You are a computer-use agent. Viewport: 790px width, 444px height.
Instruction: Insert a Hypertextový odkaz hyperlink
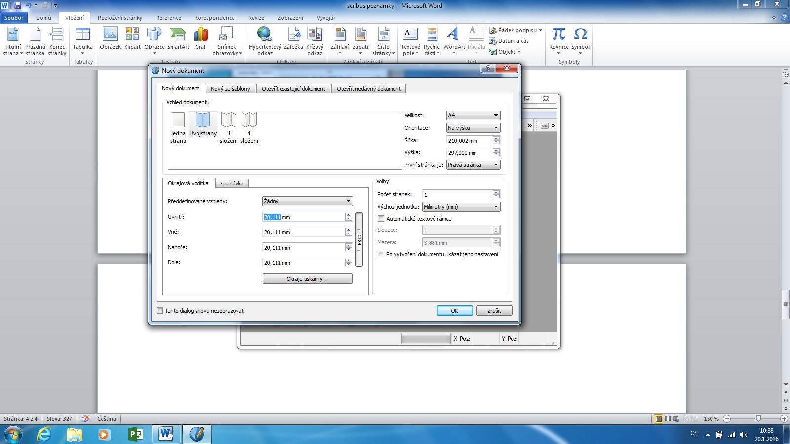click(265, 42)
